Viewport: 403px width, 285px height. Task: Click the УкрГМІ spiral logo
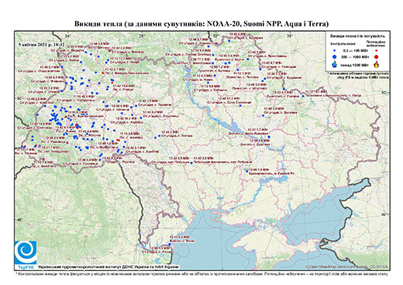tap(26, 253)
